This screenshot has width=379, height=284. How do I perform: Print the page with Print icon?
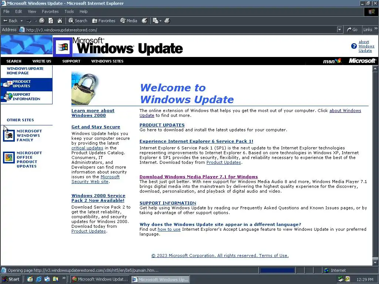point(167,21)
